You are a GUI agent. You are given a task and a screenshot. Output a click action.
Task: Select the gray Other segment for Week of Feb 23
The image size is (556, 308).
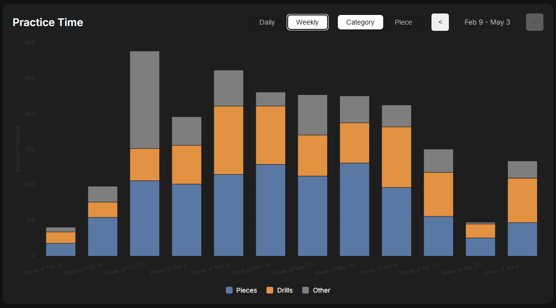[145, 100]
